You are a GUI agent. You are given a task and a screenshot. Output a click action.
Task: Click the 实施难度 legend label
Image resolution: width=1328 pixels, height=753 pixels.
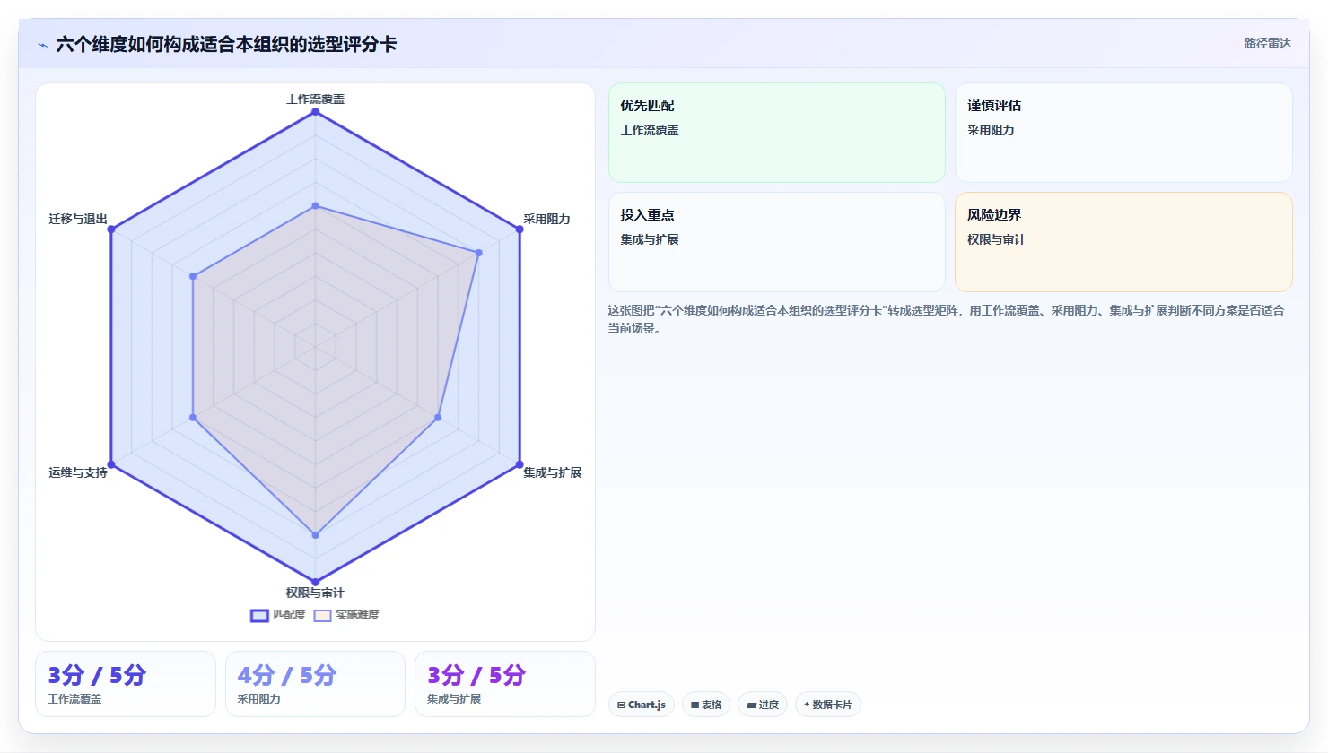tap(357, 615)
